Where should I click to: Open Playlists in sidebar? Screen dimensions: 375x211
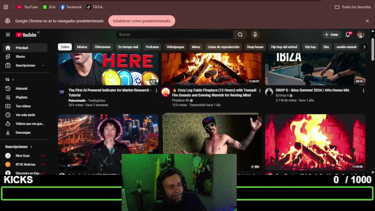pos(25,97)
